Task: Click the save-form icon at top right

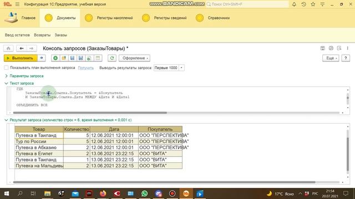Action: pyautogui.click(x=323, y=48)
